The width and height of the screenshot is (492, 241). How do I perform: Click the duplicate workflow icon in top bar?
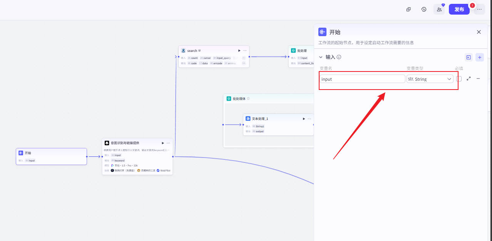click(408, 9)
